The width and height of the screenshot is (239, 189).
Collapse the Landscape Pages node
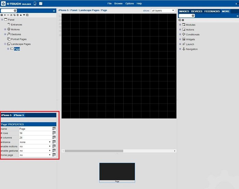pyautogui.click(x=5, y=44)
